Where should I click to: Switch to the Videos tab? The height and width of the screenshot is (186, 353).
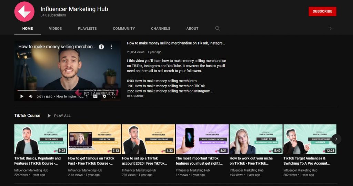click(56, 29)
